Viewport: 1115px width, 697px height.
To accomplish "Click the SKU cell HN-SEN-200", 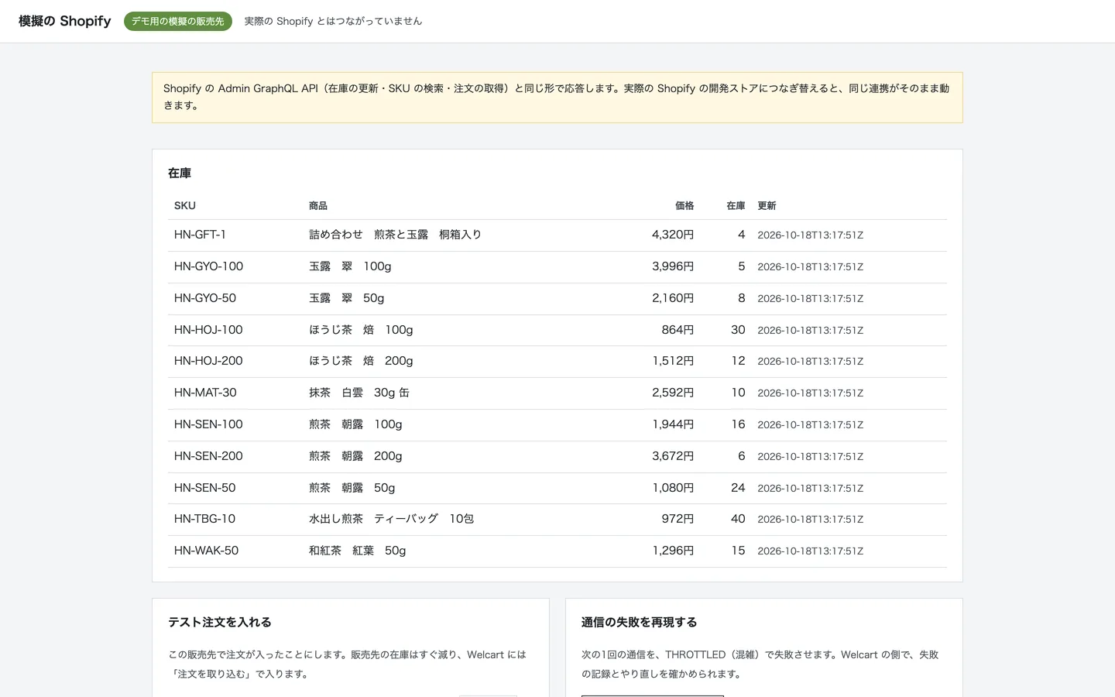I will click(x=208, y=456).
